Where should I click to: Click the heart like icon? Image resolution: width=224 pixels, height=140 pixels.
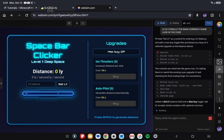[x=219, y=40]
